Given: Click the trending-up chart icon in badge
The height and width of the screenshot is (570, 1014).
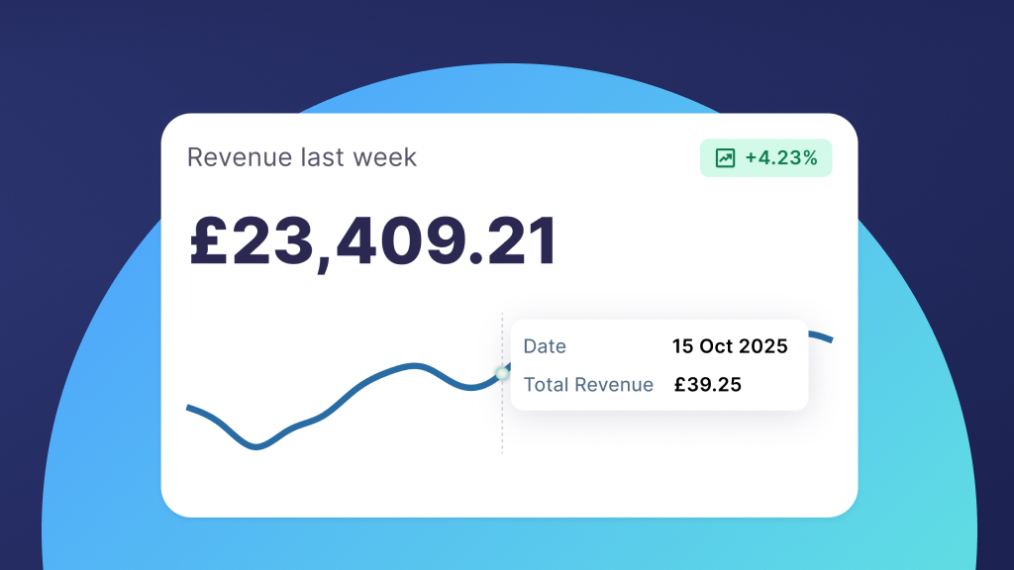Looking at the screenshot, I should [x=725, y=158].
